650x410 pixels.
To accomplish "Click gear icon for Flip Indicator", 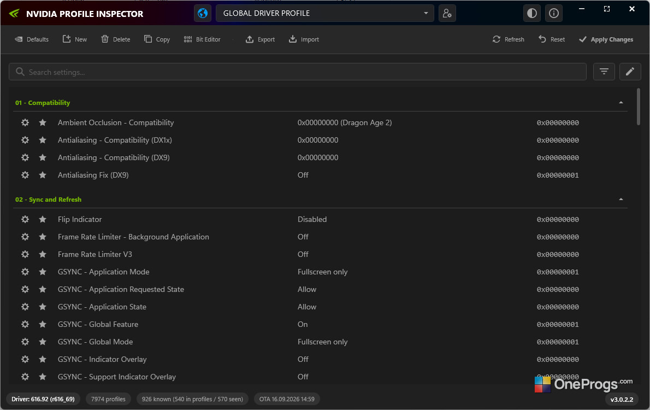I will pos(25,219).
